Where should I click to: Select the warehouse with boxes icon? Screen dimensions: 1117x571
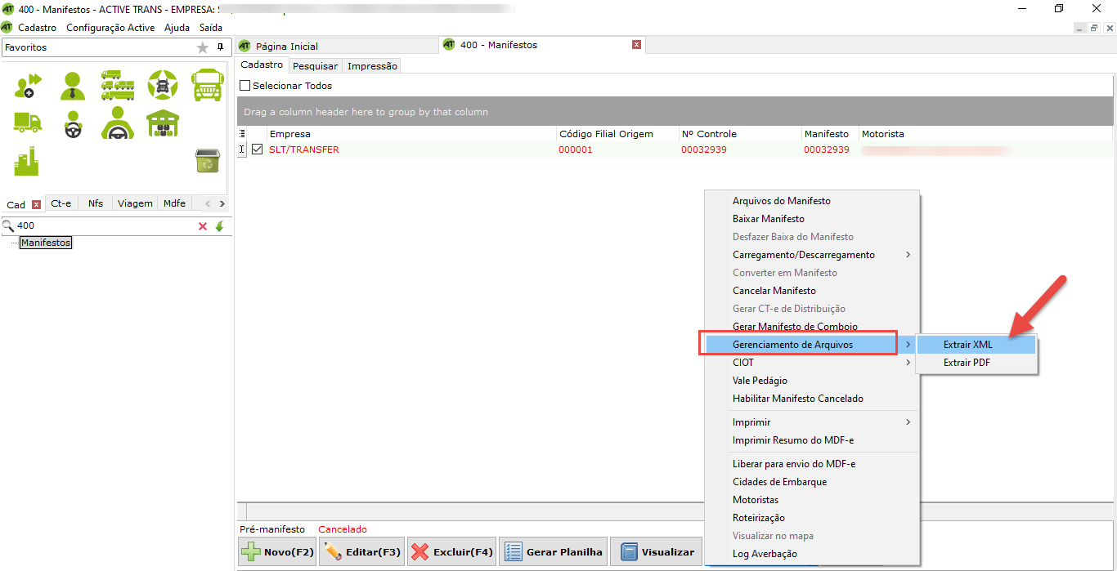(x=162, y=123)
